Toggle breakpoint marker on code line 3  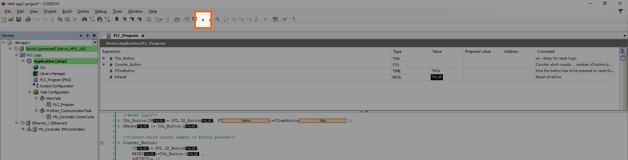[x=119, y=126]
